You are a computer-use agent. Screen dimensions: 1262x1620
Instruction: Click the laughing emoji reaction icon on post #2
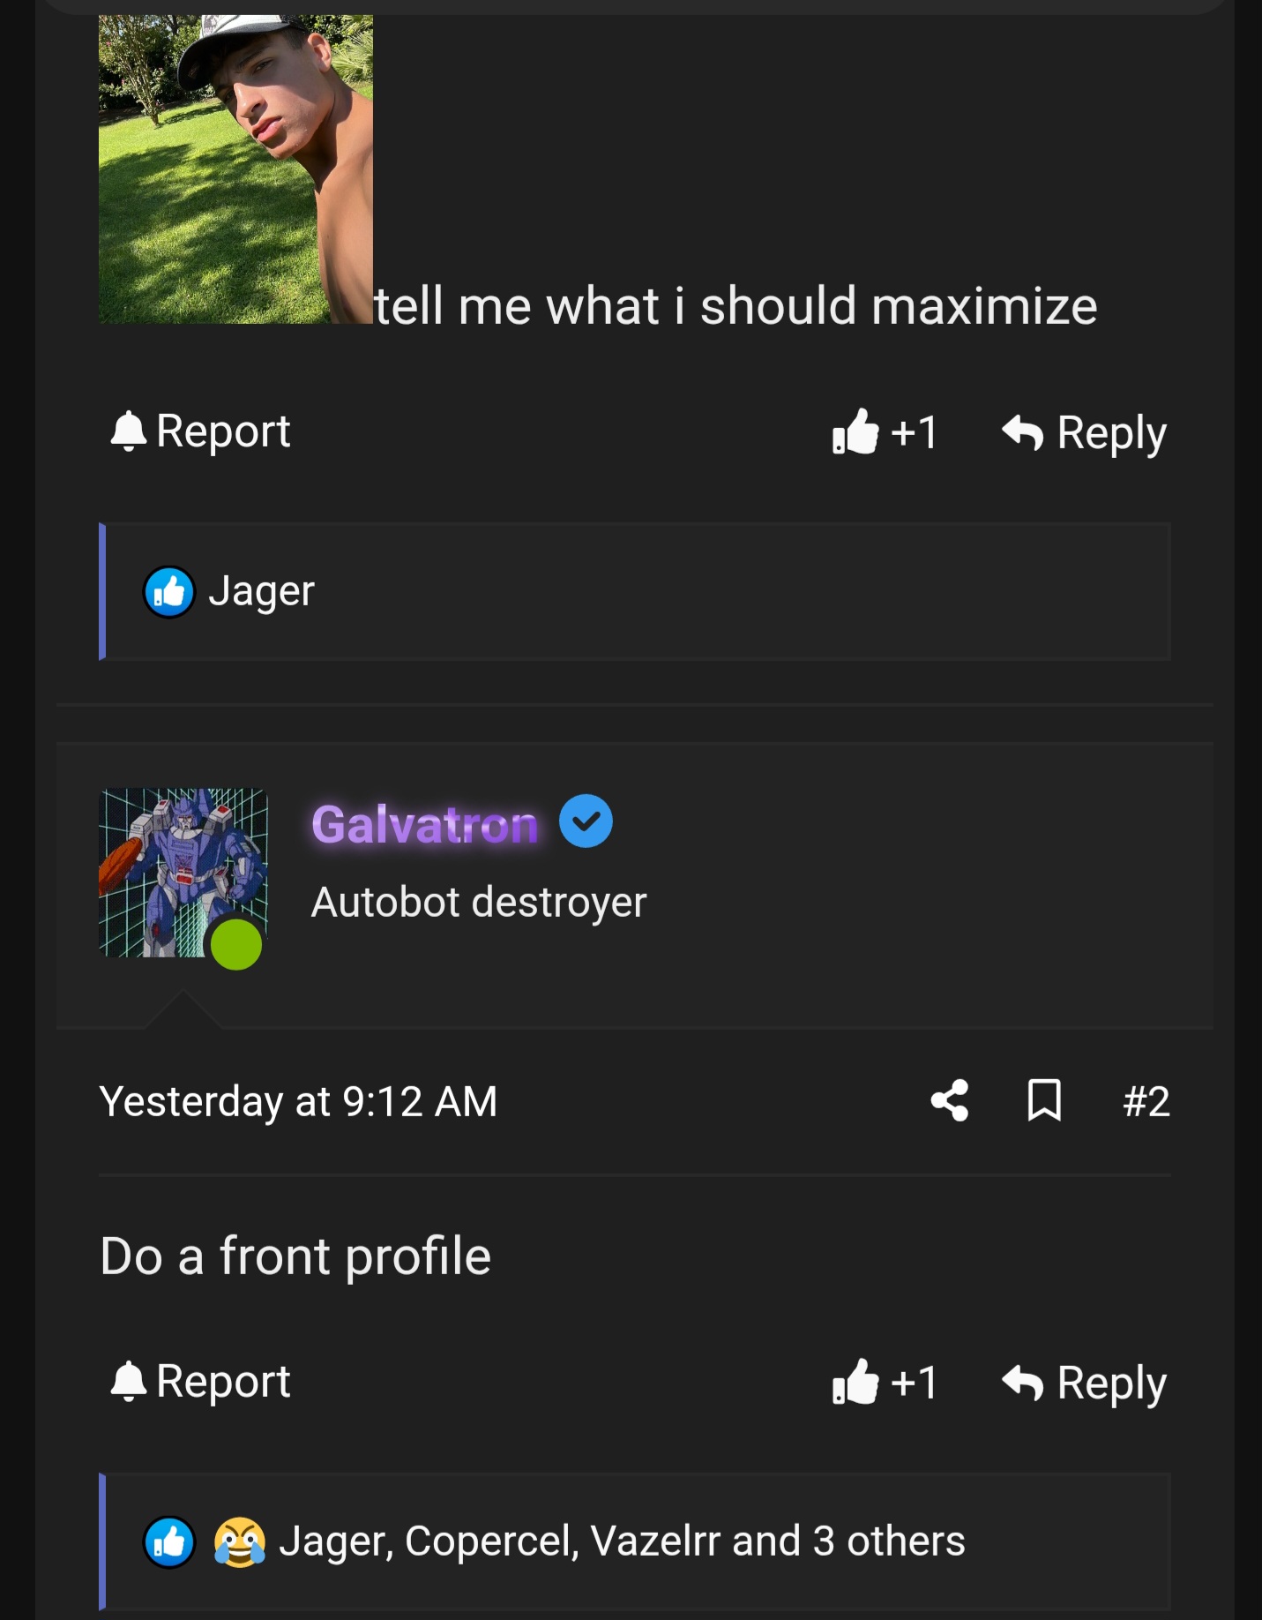(x=239, y=1542)
